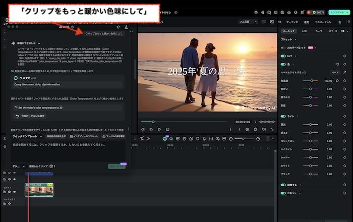This screenshot has height=222, width=353.
Task: Switch to the アニメーション tab
Action: pyautogui.click(x=323, y=22)
